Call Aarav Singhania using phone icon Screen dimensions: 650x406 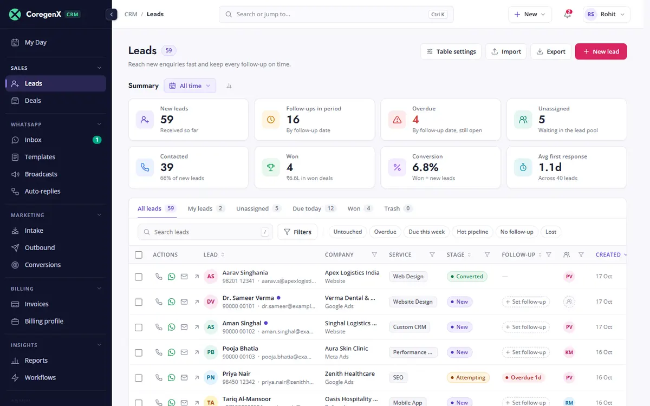pos(159,277)
